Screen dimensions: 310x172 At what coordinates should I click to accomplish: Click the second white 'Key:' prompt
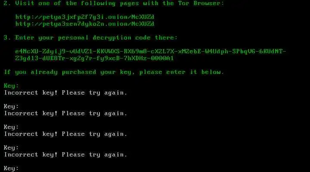tap(11, 107)
